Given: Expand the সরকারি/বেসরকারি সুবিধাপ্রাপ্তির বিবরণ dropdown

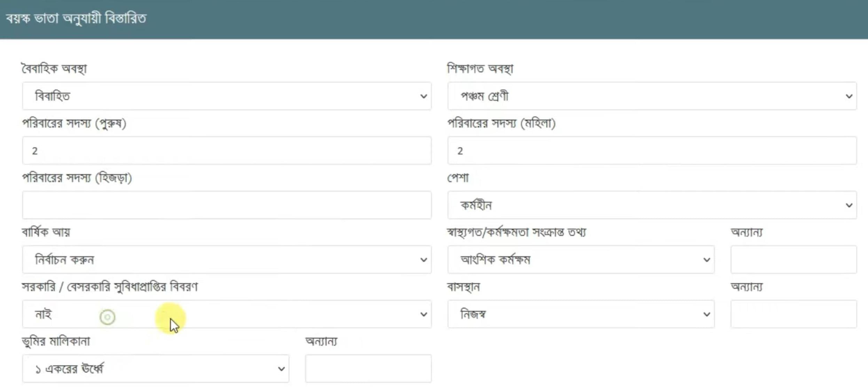Looking at the screenshot, I should click(x=226, y=314).
